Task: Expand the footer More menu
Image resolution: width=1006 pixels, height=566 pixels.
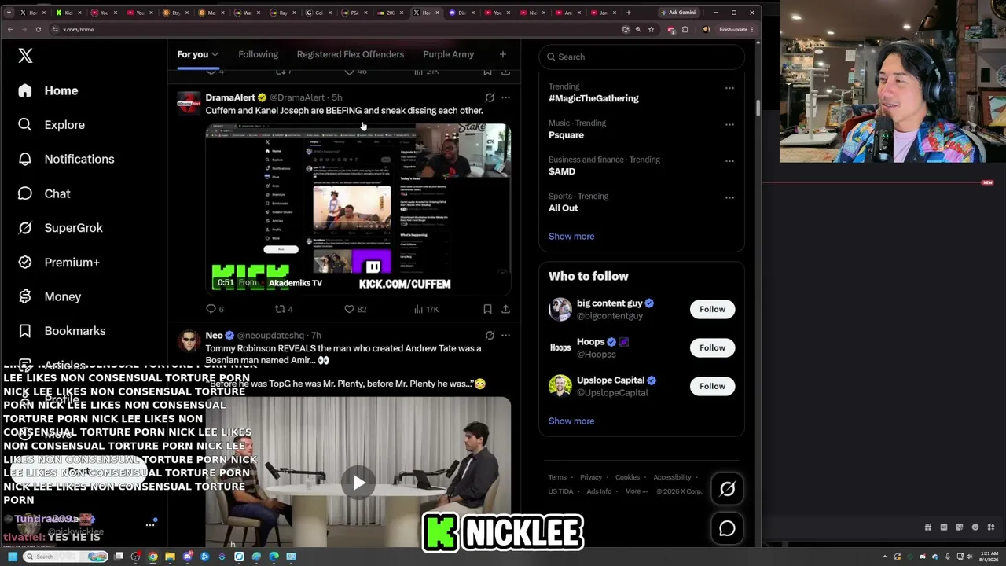Action: [637, 491]
